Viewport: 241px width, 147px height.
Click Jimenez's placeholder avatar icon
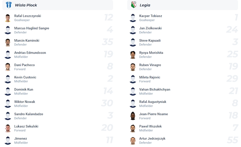(x=8, y=140)
